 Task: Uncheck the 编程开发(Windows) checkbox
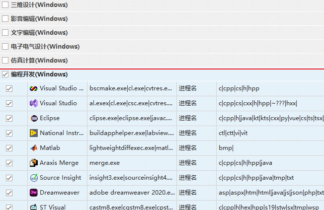[5, 74]
